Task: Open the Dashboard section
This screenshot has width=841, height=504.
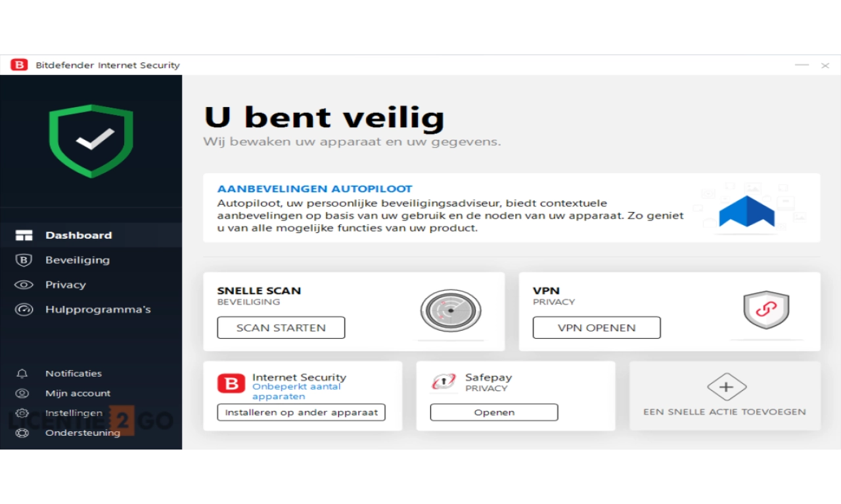Action: point(78,235)
